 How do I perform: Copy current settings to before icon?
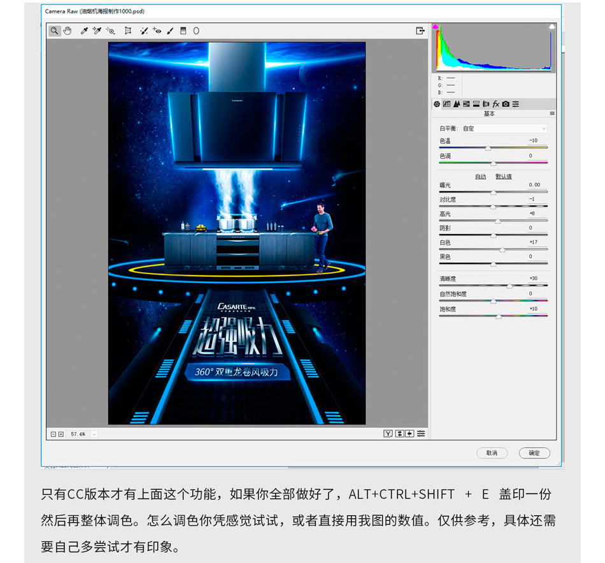coord(409,434)
